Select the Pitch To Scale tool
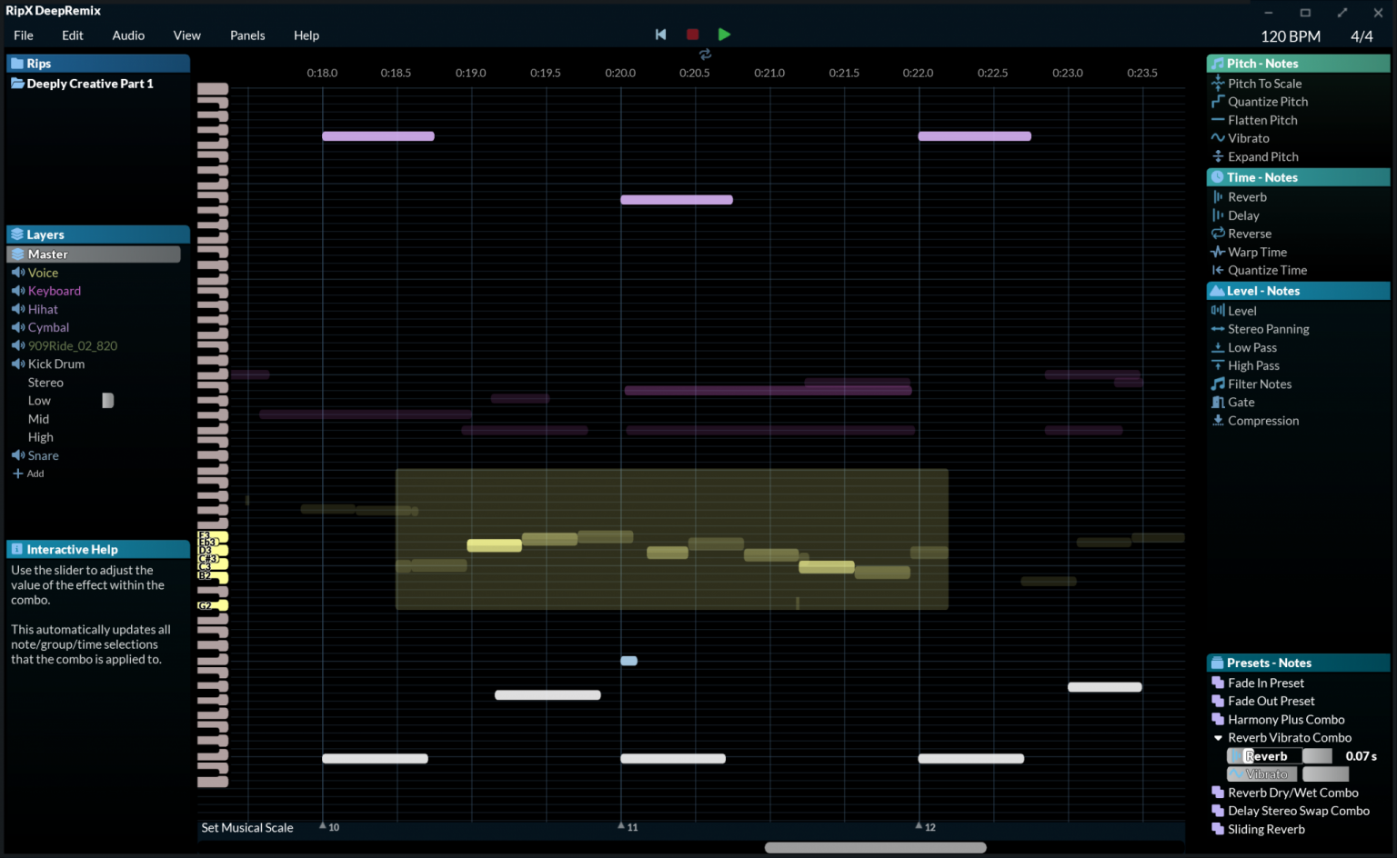1397x858 pixels. point(1264,83)
